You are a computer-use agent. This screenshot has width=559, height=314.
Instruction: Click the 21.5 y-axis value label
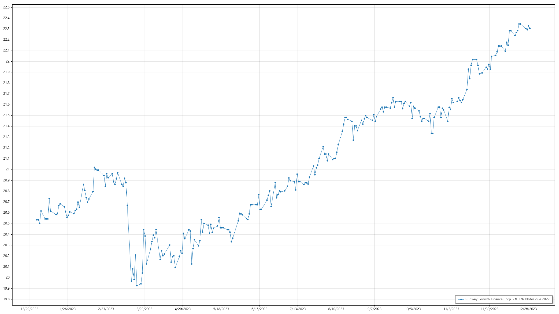pos(6,115)
